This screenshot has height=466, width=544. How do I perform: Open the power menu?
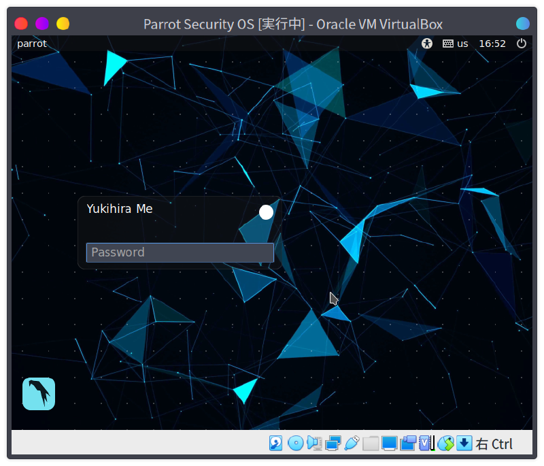tap(522, 44)
